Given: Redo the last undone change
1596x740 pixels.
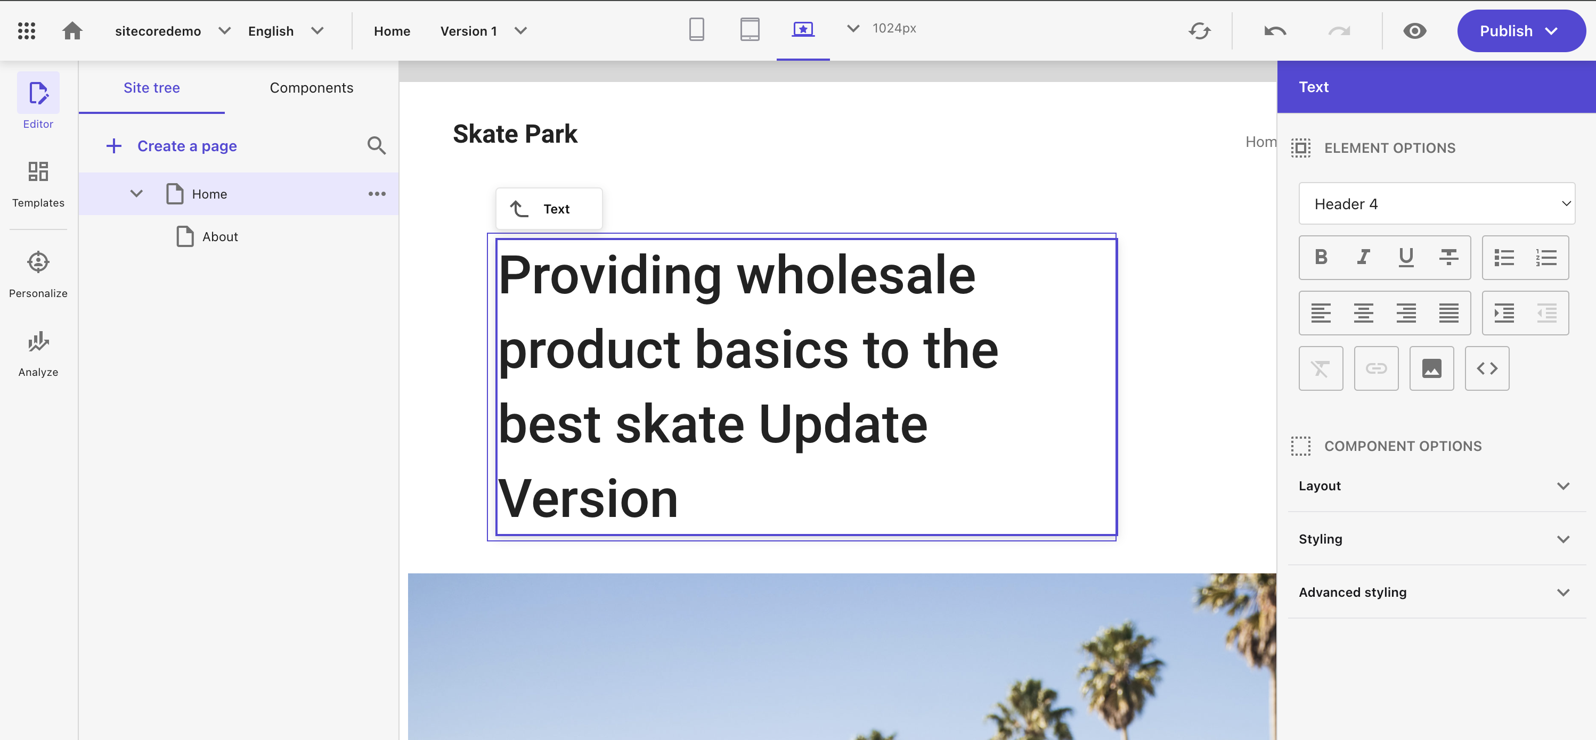Looking at the screenshot, I should tap(1339, 31).
